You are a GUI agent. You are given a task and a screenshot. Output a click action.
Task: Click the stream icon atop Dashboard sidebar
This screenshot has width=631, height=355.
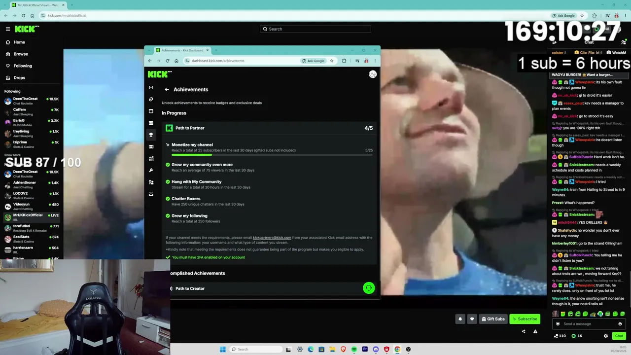(151, 87)
